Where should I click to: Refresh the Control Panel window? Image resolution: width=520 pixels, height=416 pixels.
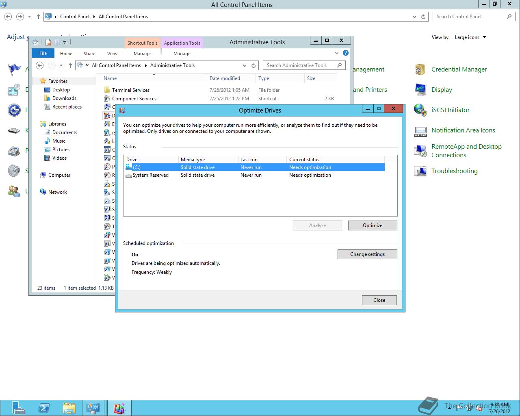coord(423,17)
